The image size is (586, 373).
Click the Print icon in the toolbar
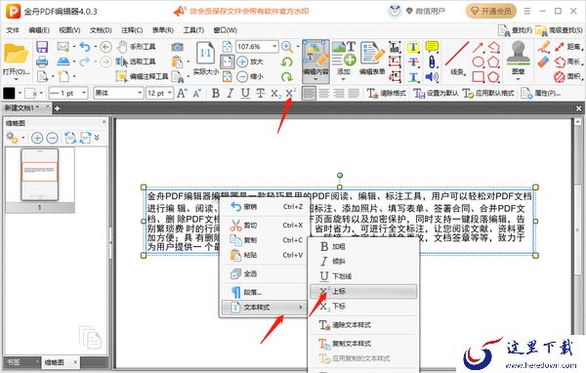click(x=42, y=62)
